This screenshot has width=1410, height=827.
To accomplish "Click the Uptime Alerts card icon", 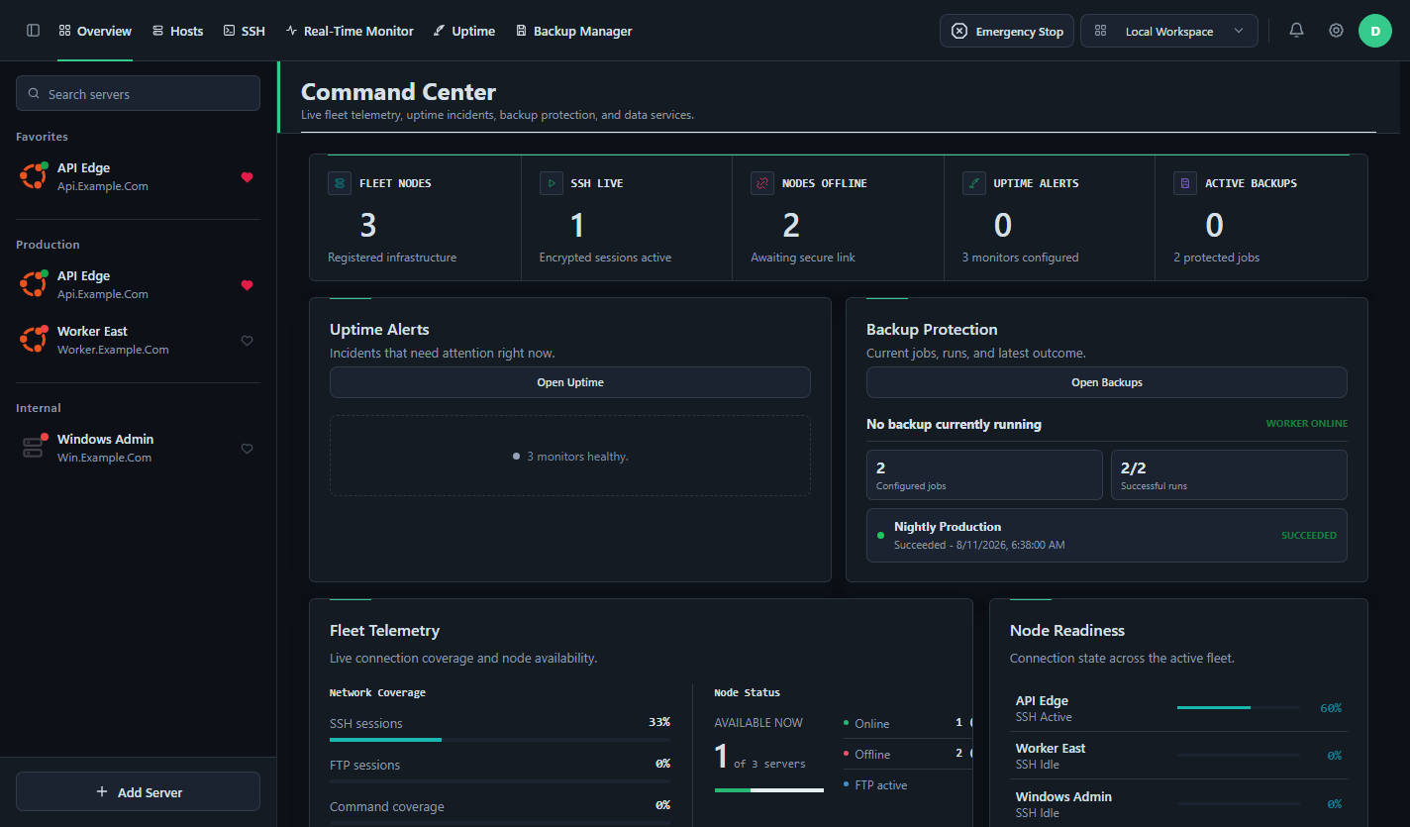I will 974,183.
